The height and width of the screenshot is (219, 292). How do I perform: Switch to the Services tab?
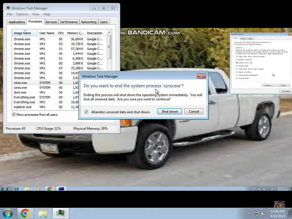[51, 22]
